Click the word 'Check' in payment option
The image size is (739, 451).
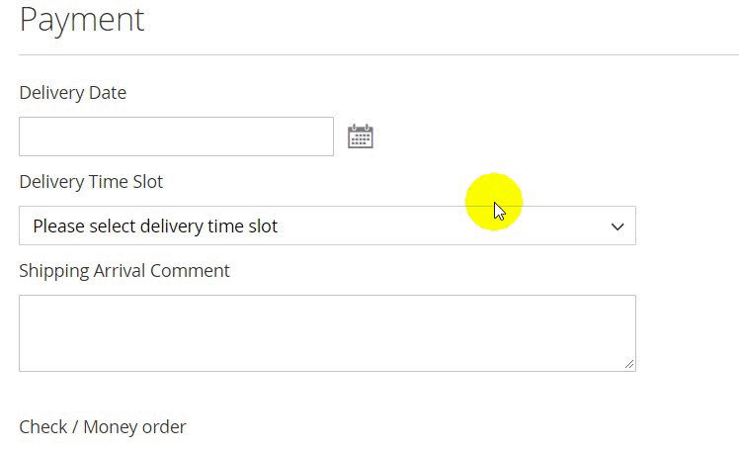[x=43, y=427]
